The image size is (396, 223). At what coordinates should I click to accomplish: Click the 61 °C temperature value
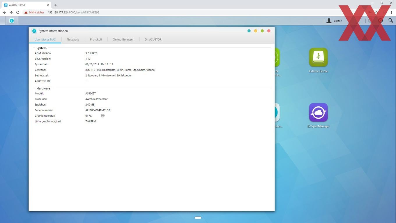click(x=89, y=116)
